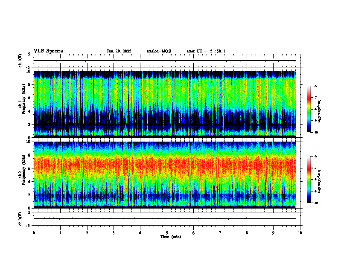
Task: Click the "VLF Spectra" plot title
Action: click(48, 51)
